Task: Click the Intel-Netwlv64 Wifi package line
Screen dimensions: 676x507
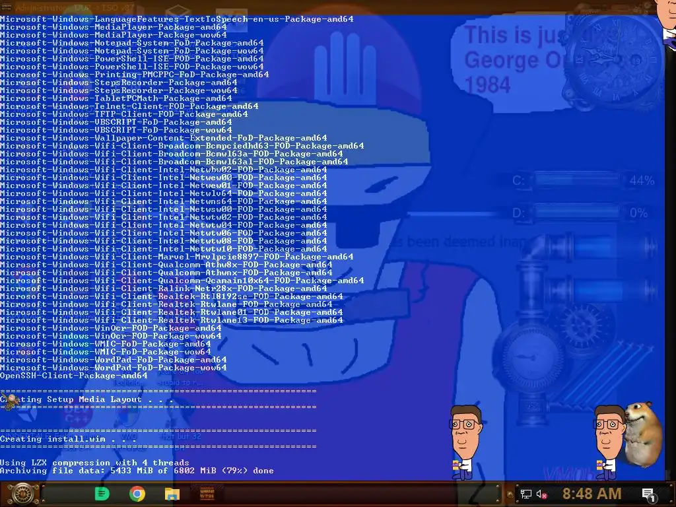Action: 164,193
